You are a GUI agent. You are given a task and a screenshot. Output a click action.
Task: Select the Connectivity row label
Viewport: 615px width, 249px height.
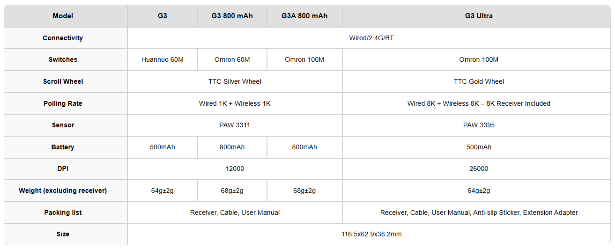point(63,38)
